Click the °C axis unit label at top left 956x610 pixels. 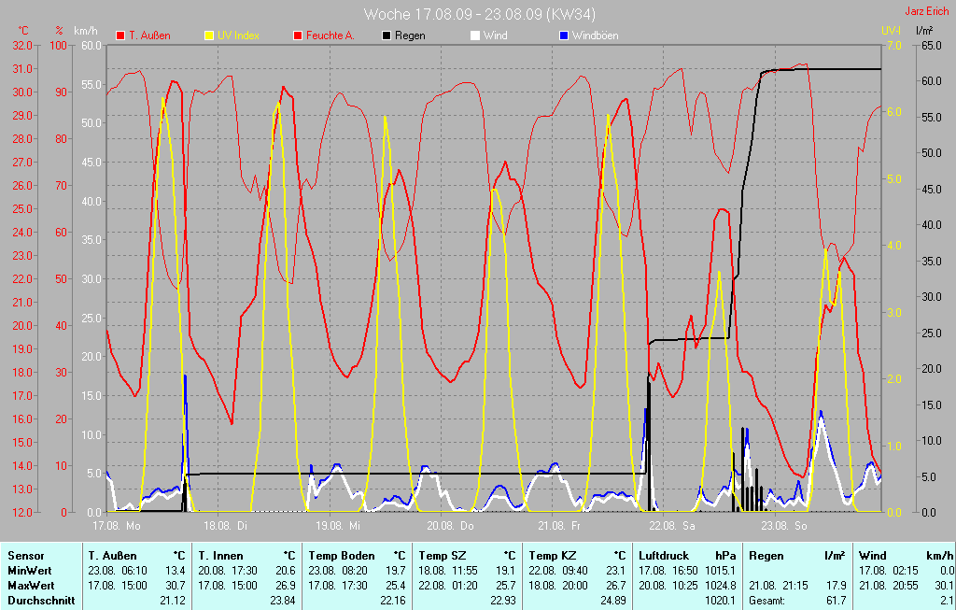click(x=23, y=31)
